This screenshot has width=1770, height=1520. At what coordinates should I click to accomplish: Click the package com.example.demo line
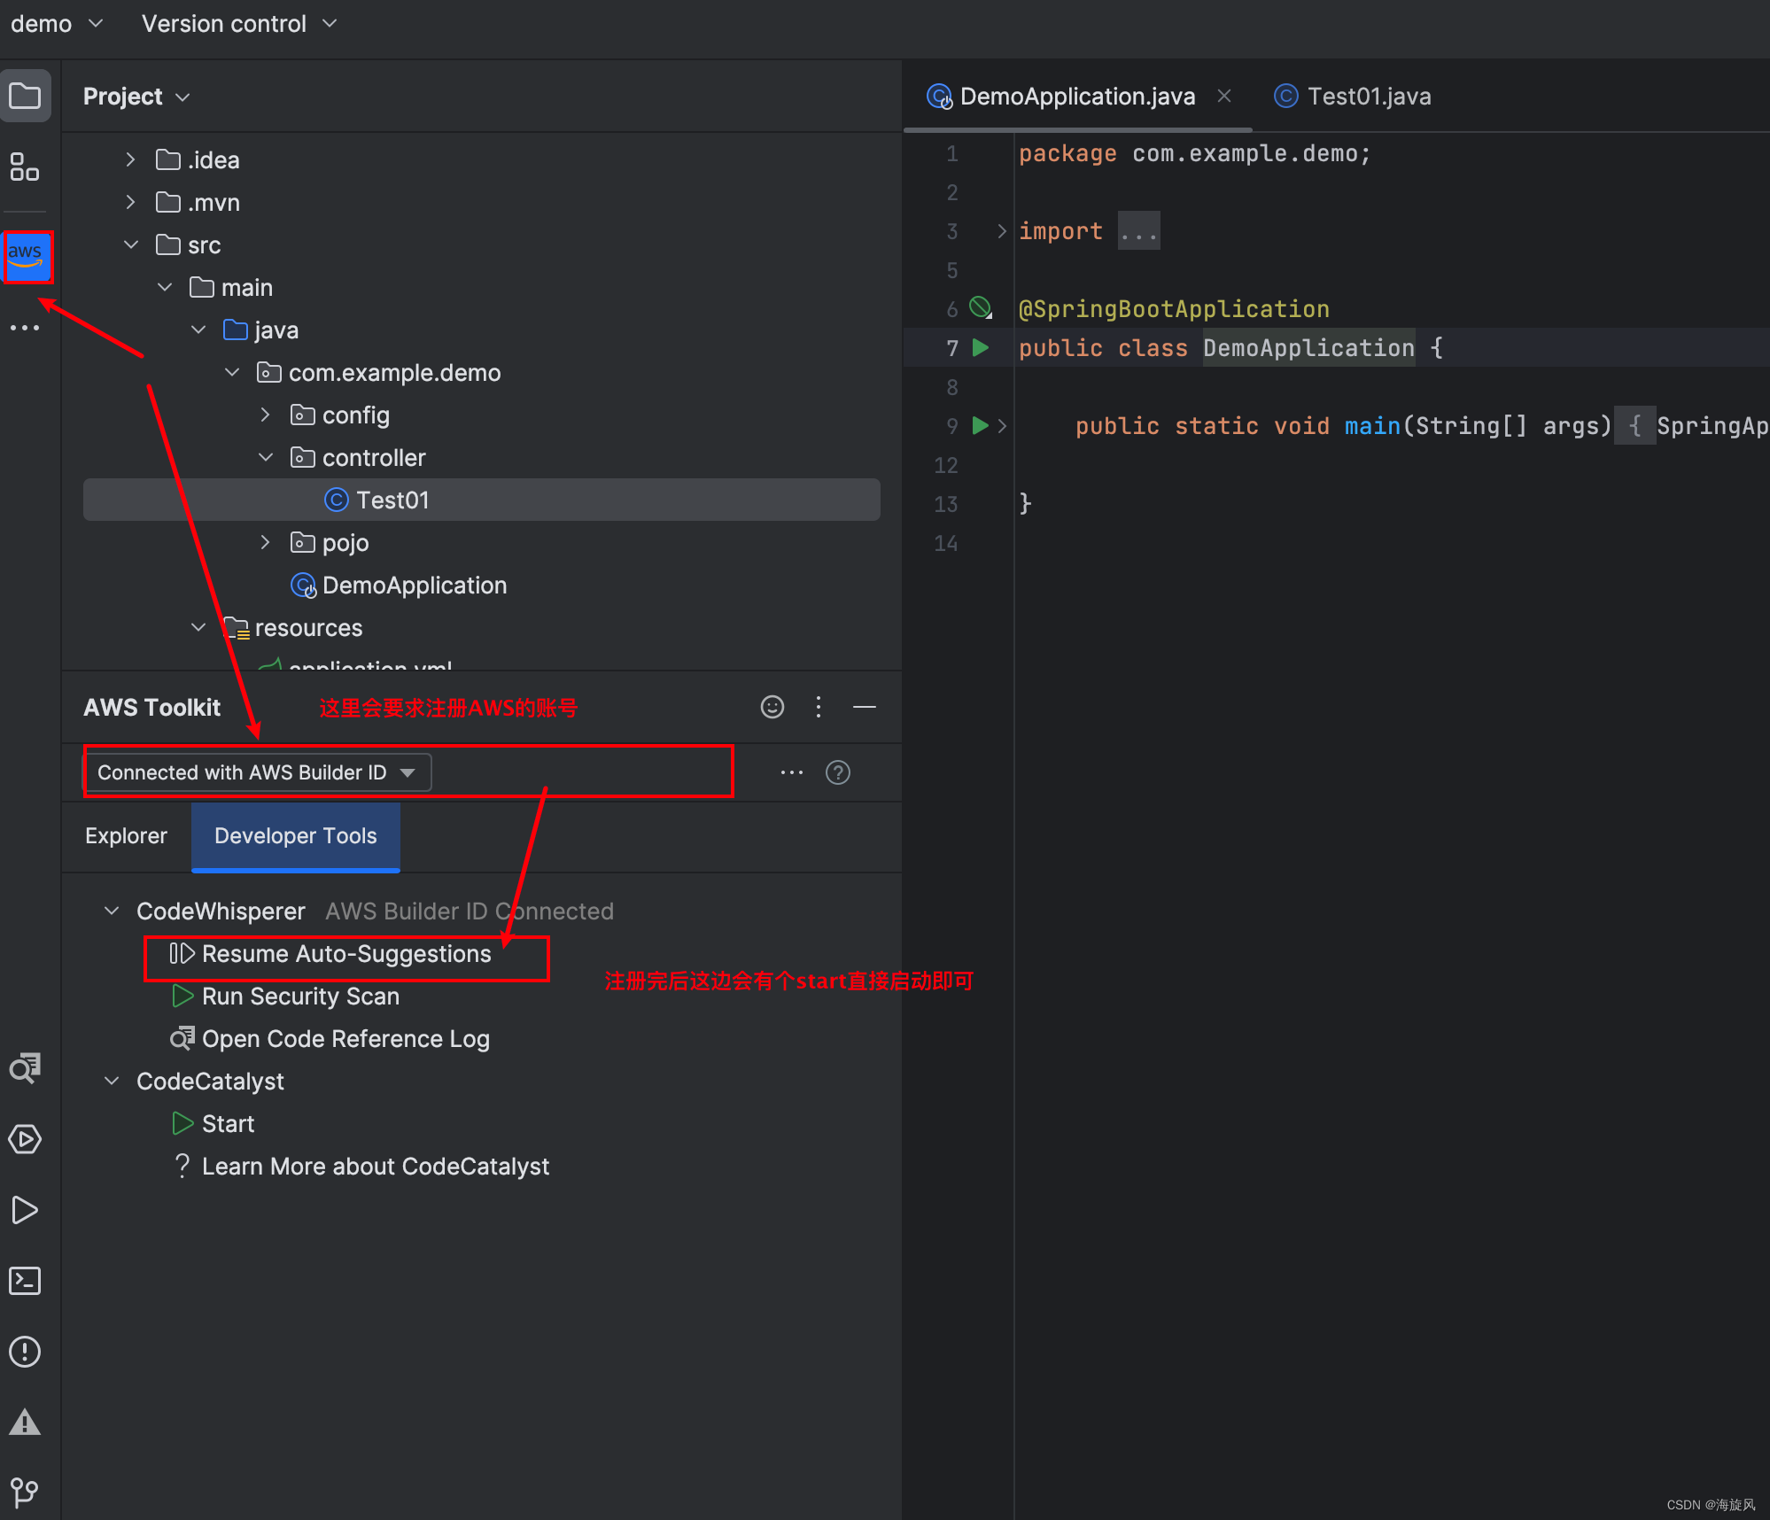(x=1194, y=153)
